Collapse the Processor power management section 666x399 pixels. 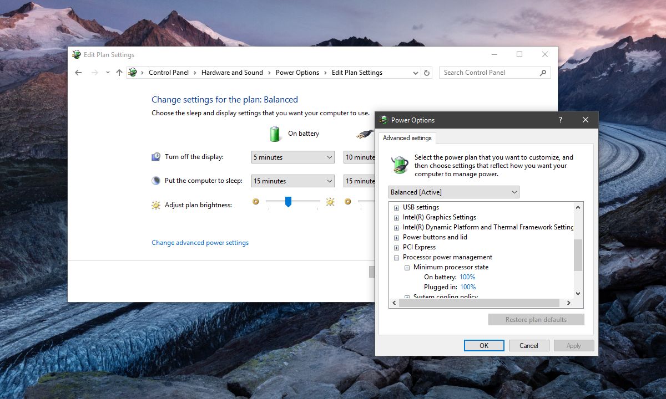[396, 258]
